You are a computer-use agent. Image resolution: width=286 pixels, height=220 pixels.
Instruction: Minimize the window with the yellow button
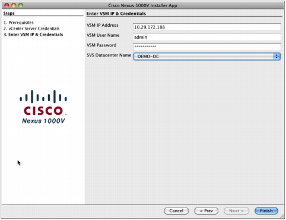tap(14, 5)
